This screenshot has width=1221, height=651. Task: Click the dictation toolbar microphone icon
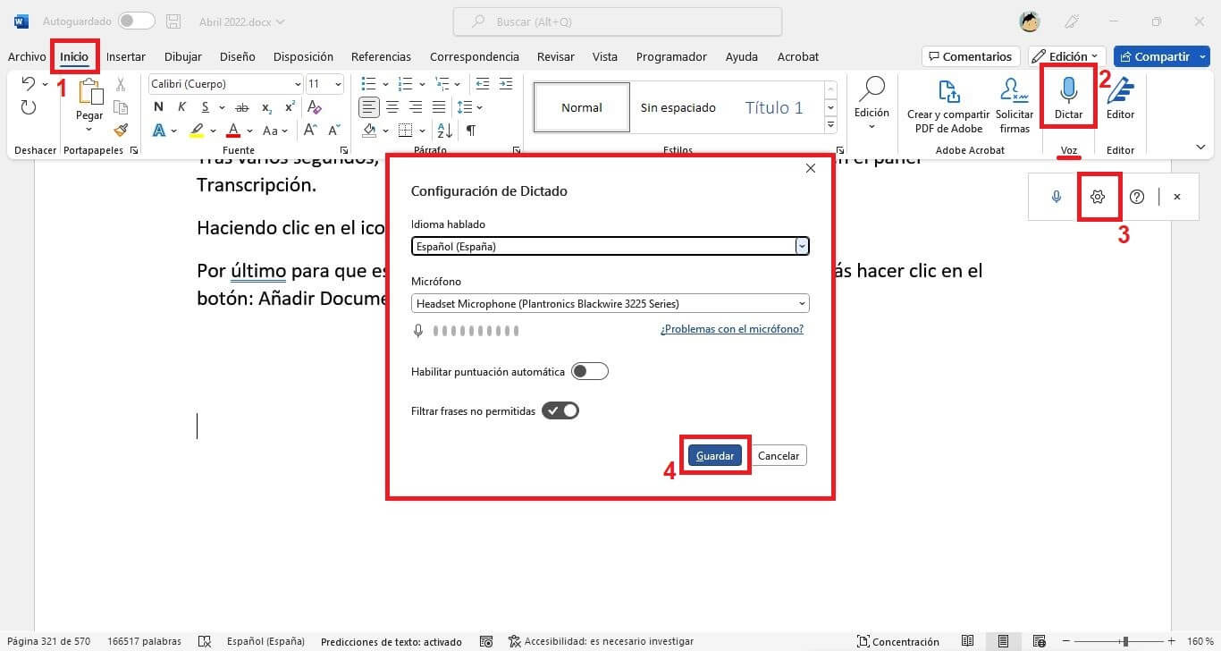point(1057,197)
